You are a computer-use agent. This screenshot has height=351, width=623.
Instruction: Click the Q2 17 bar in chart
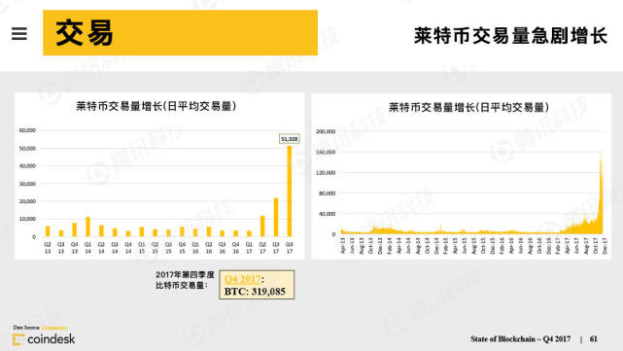tap(262, 227)
